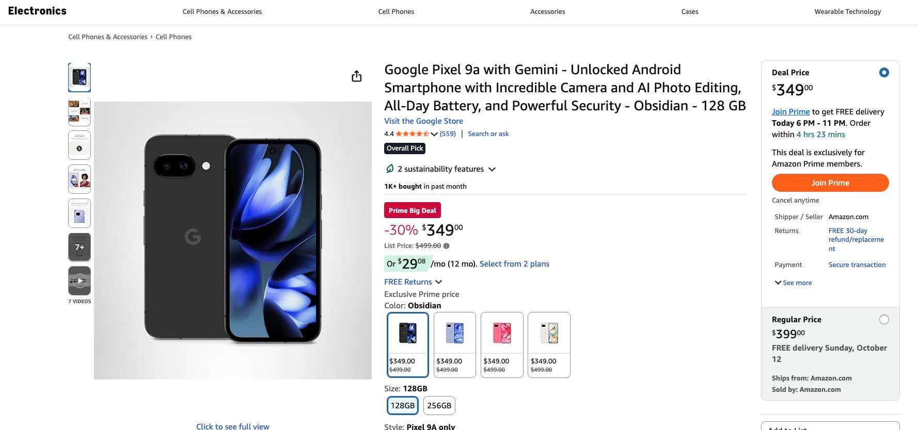Click the orange Join Prime button
This screenshot has width=918, height=430.
[830, 183]
